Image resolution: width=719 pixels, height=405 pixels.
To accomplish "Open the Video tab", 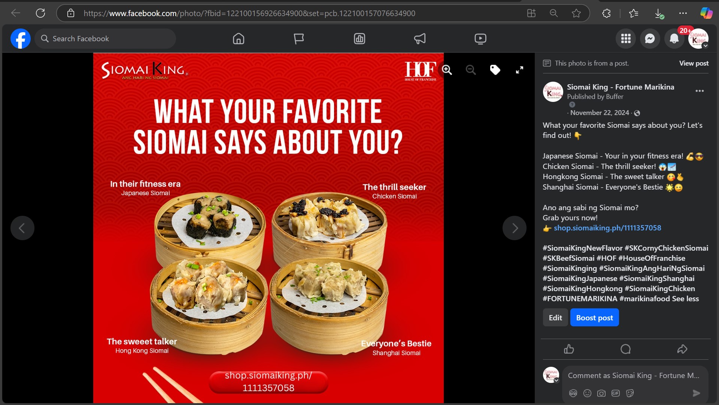I will pos(480,39).
